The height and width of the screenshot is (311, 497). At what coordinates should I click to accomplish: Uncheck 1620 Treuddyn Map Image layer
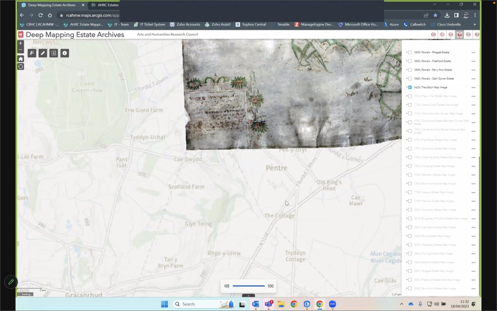(410, 87)
